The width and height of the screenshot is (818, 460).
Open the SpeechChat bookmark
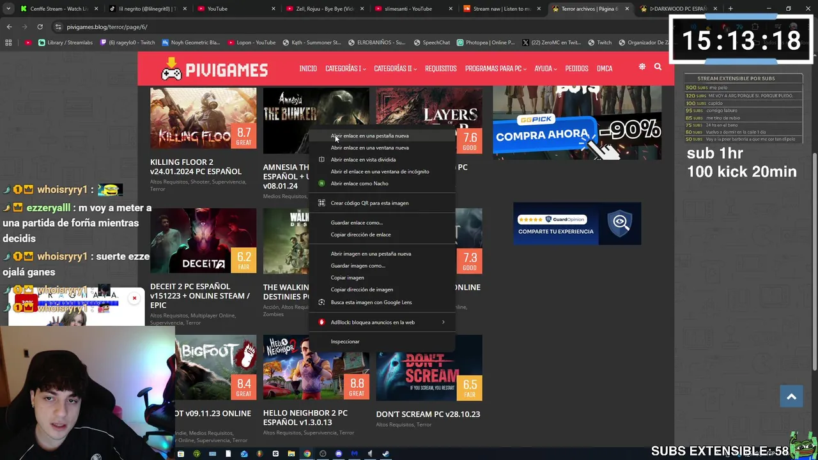tap(431, 43)
